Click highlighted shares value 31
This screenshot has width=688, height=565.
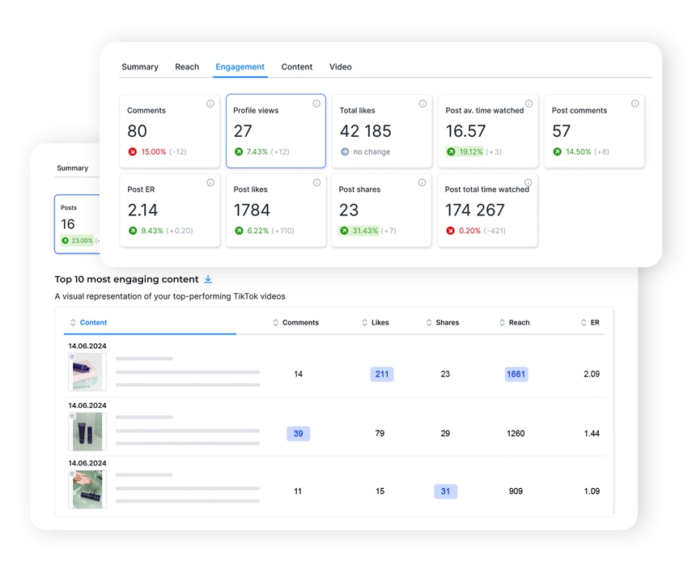tap(445, 491)
